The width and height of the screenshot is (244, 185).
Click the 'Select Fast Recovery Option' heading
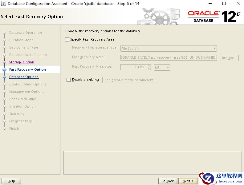point(32,17)
